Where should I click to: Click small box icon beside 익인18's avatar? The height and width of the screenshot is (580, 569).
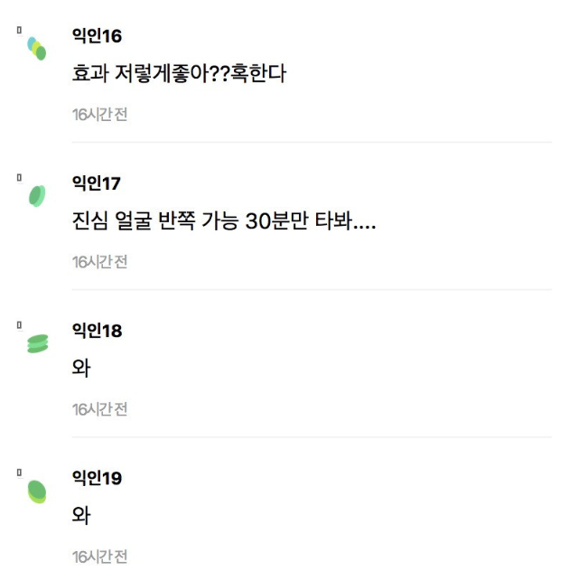click(x=19, y=324)
